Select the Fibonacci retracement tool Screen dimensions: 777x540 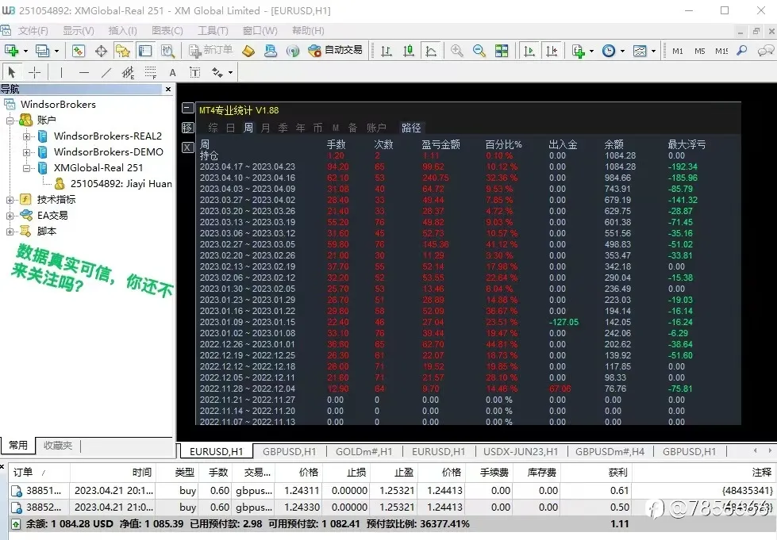(x=151, y=73)
